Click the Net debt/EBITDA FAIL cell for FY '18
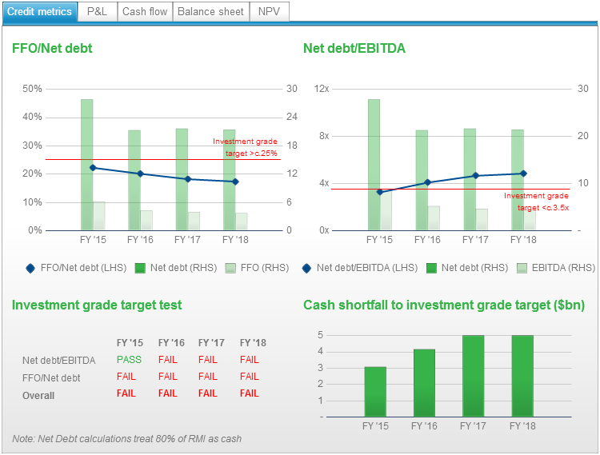The height and width of the screenshot is (455, 600). (x=249, y=360)
